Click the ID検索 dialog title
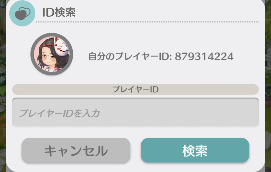This screenshot has height=172, width=271. click(x=59, y=12)
